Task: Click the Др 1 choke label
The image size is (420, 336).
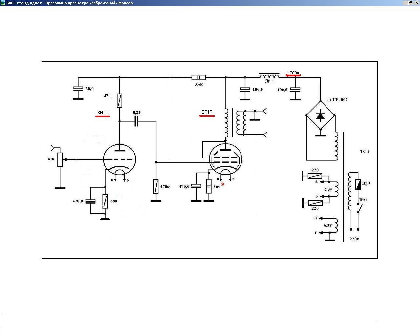Action: tap(269, 81)
